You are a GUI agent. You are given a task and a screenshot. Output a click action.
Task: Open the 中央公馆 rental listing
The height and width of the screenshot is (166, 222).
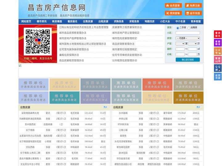point(123,119)
